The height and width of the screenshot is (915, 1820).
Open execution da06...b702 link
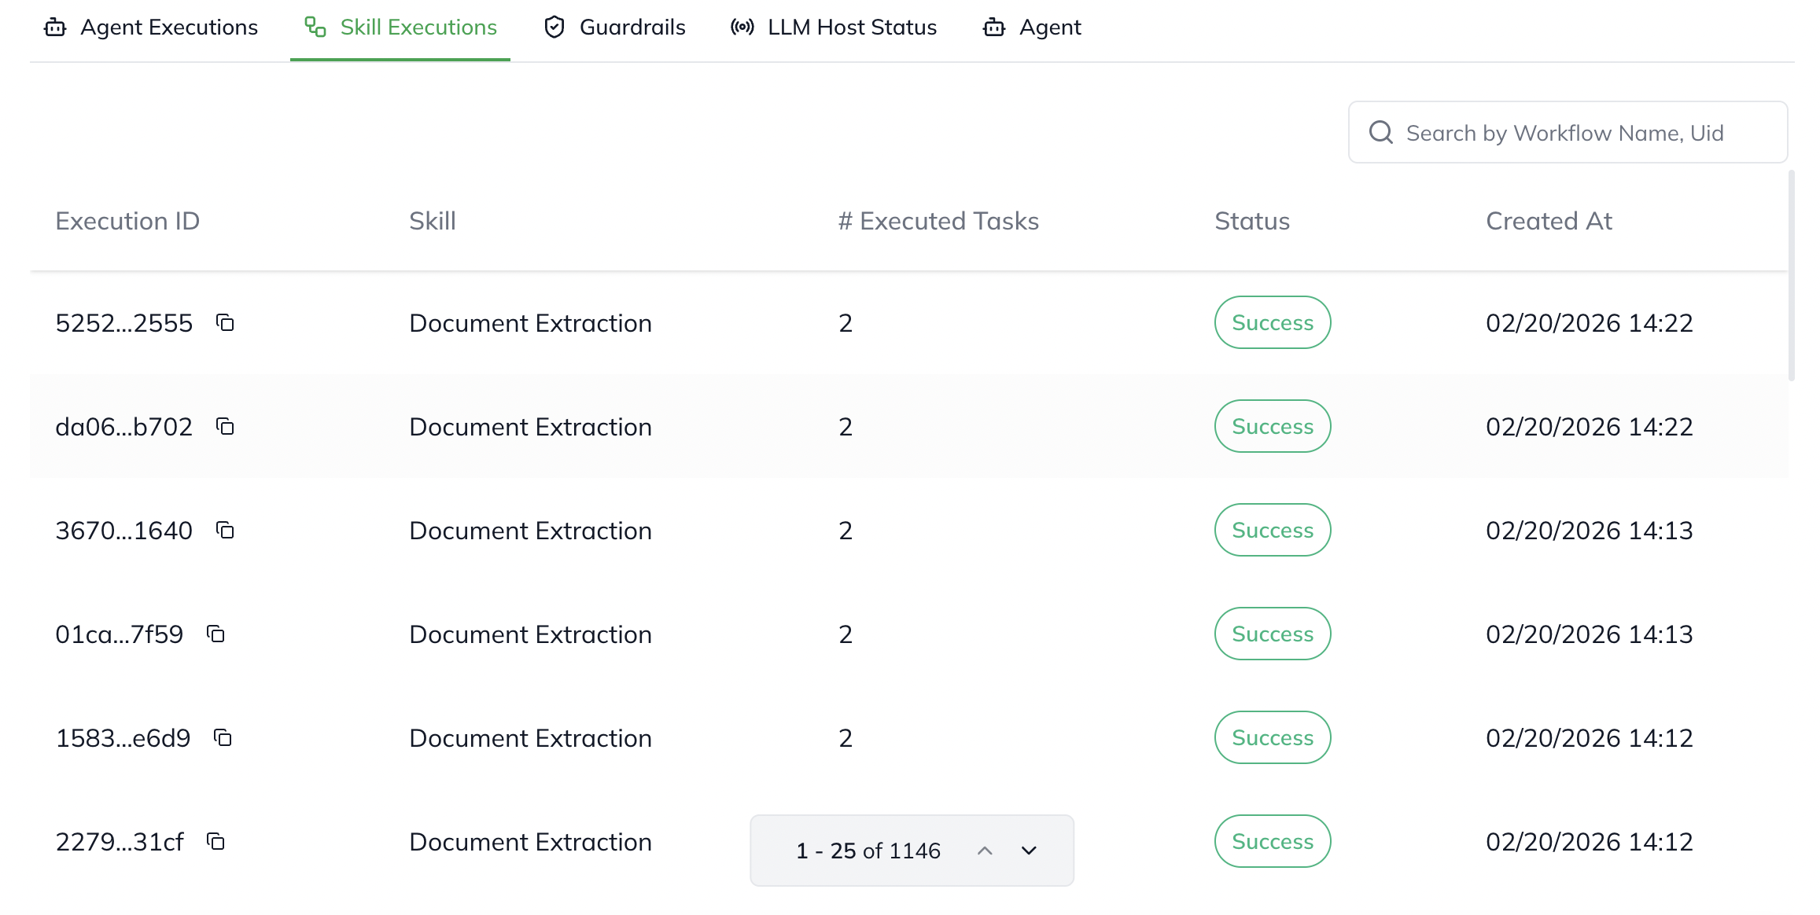[123, 427]
